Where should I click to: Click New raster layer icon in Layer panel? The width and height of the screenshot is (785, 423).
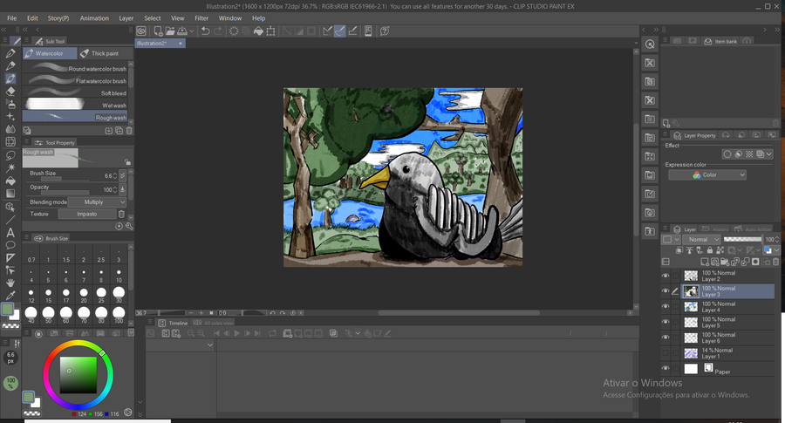(x=705, y=262)
